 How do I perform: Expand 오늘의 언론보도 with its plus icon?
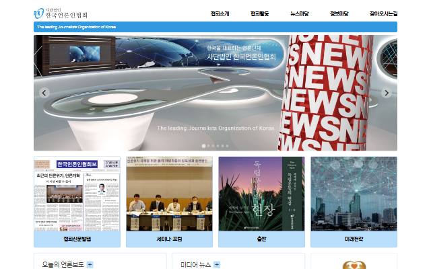(90, 264)
